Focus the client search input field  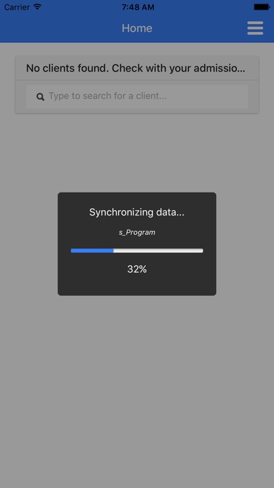pos(137,96)
